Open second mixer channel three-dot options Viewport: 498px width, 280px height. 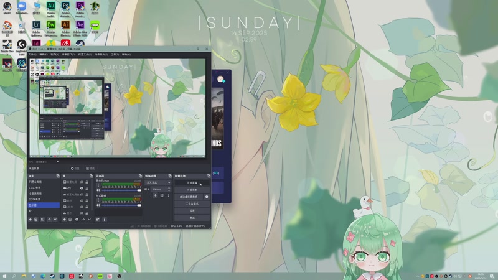[x=98, y=200]
